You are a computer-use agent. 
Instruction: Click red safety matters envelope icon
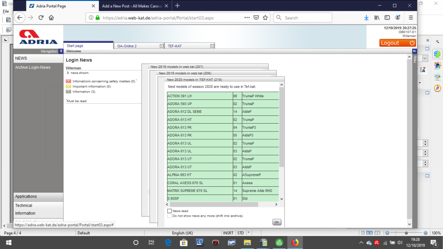coord(68,81)
